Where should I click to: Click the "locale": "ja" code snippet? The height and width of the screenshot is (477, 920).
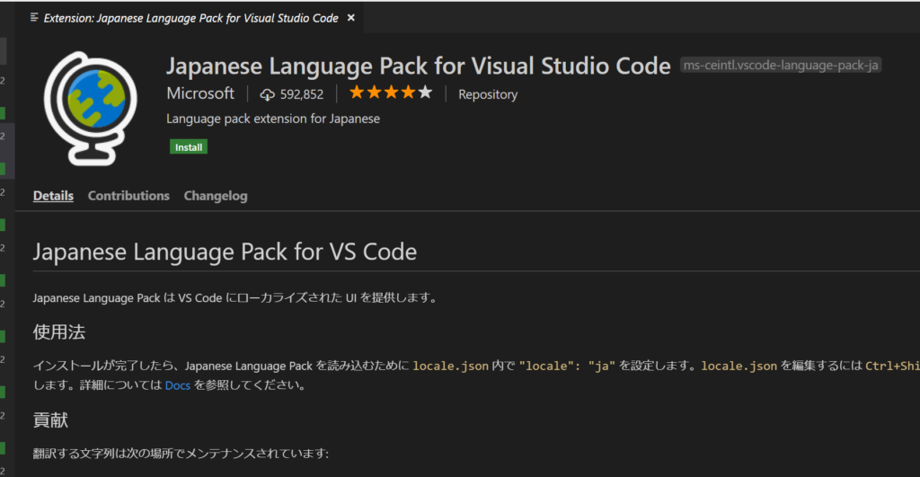567,367
